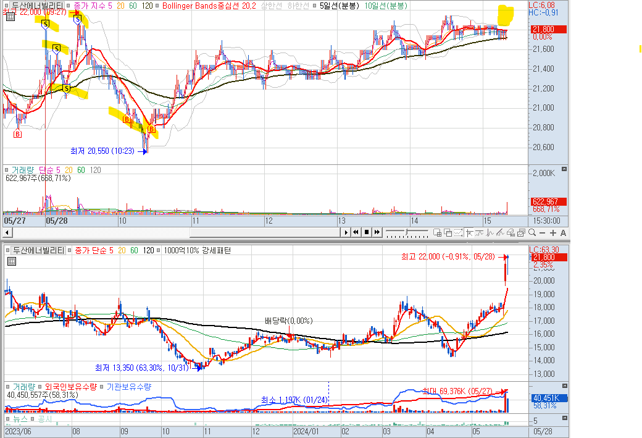Toggle the square beside Bollinger Bands indicator
Screen dimensions: 642x438
click(157, 6)
